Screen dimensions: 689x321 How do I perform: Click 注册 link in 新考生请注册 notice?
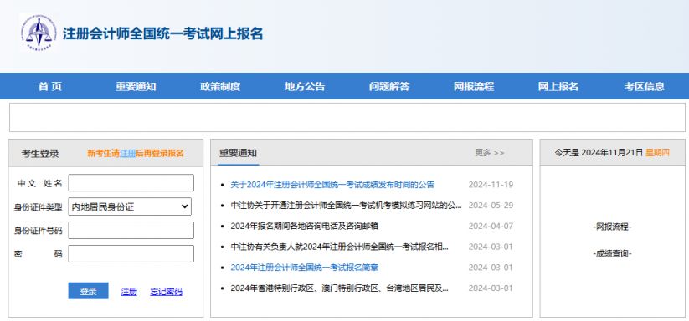coord(127,154)
